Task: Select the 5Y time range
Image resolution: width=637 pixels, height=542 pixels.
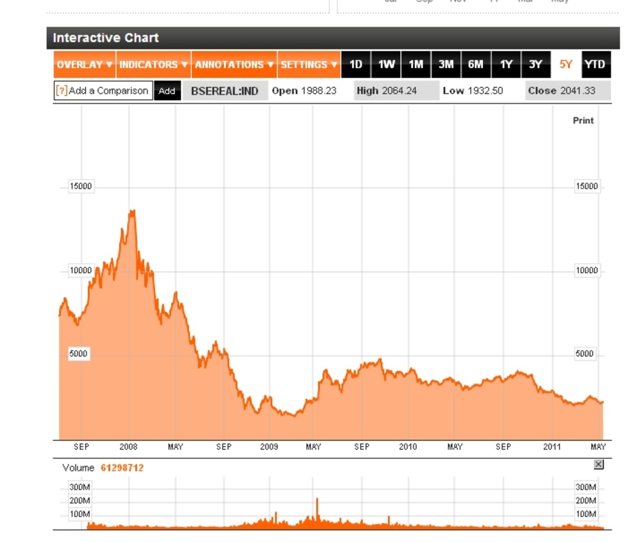Action: click(x=566, y=65)
